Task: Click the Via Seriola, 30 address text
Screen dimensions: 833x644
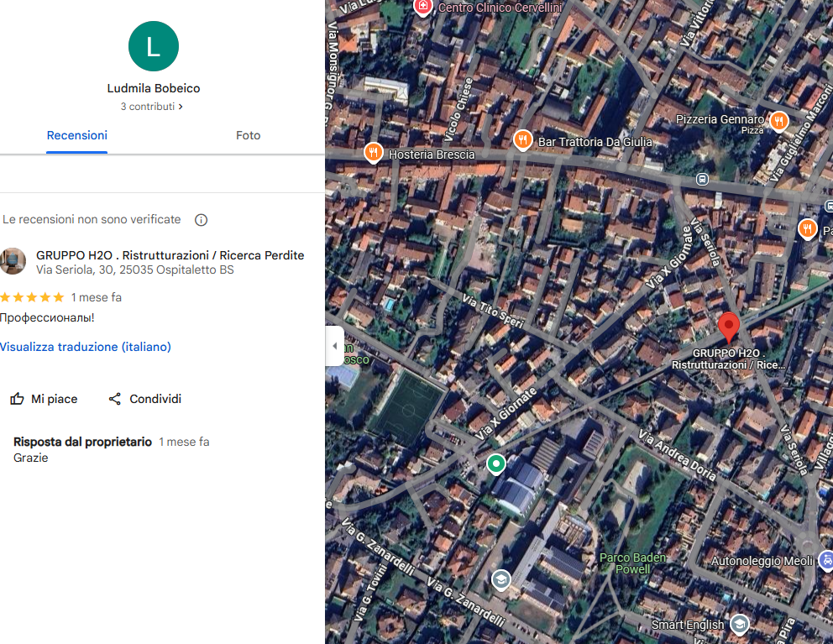Action: coord(135,270)
